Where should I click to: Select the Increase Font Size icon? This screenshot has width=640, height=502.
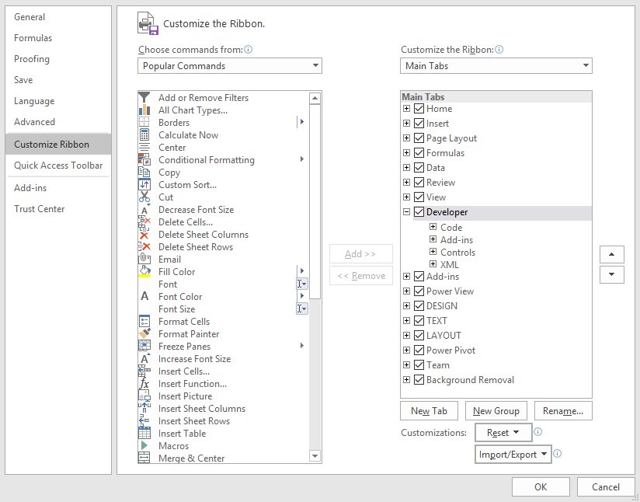click(x=145, y=359)
